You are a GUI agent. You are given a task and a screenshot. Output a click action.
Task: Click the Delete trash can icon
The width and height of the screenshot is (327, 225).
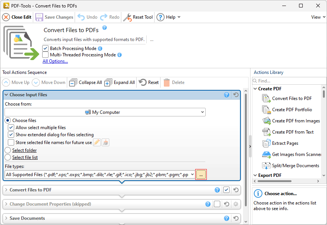(166, 82)
